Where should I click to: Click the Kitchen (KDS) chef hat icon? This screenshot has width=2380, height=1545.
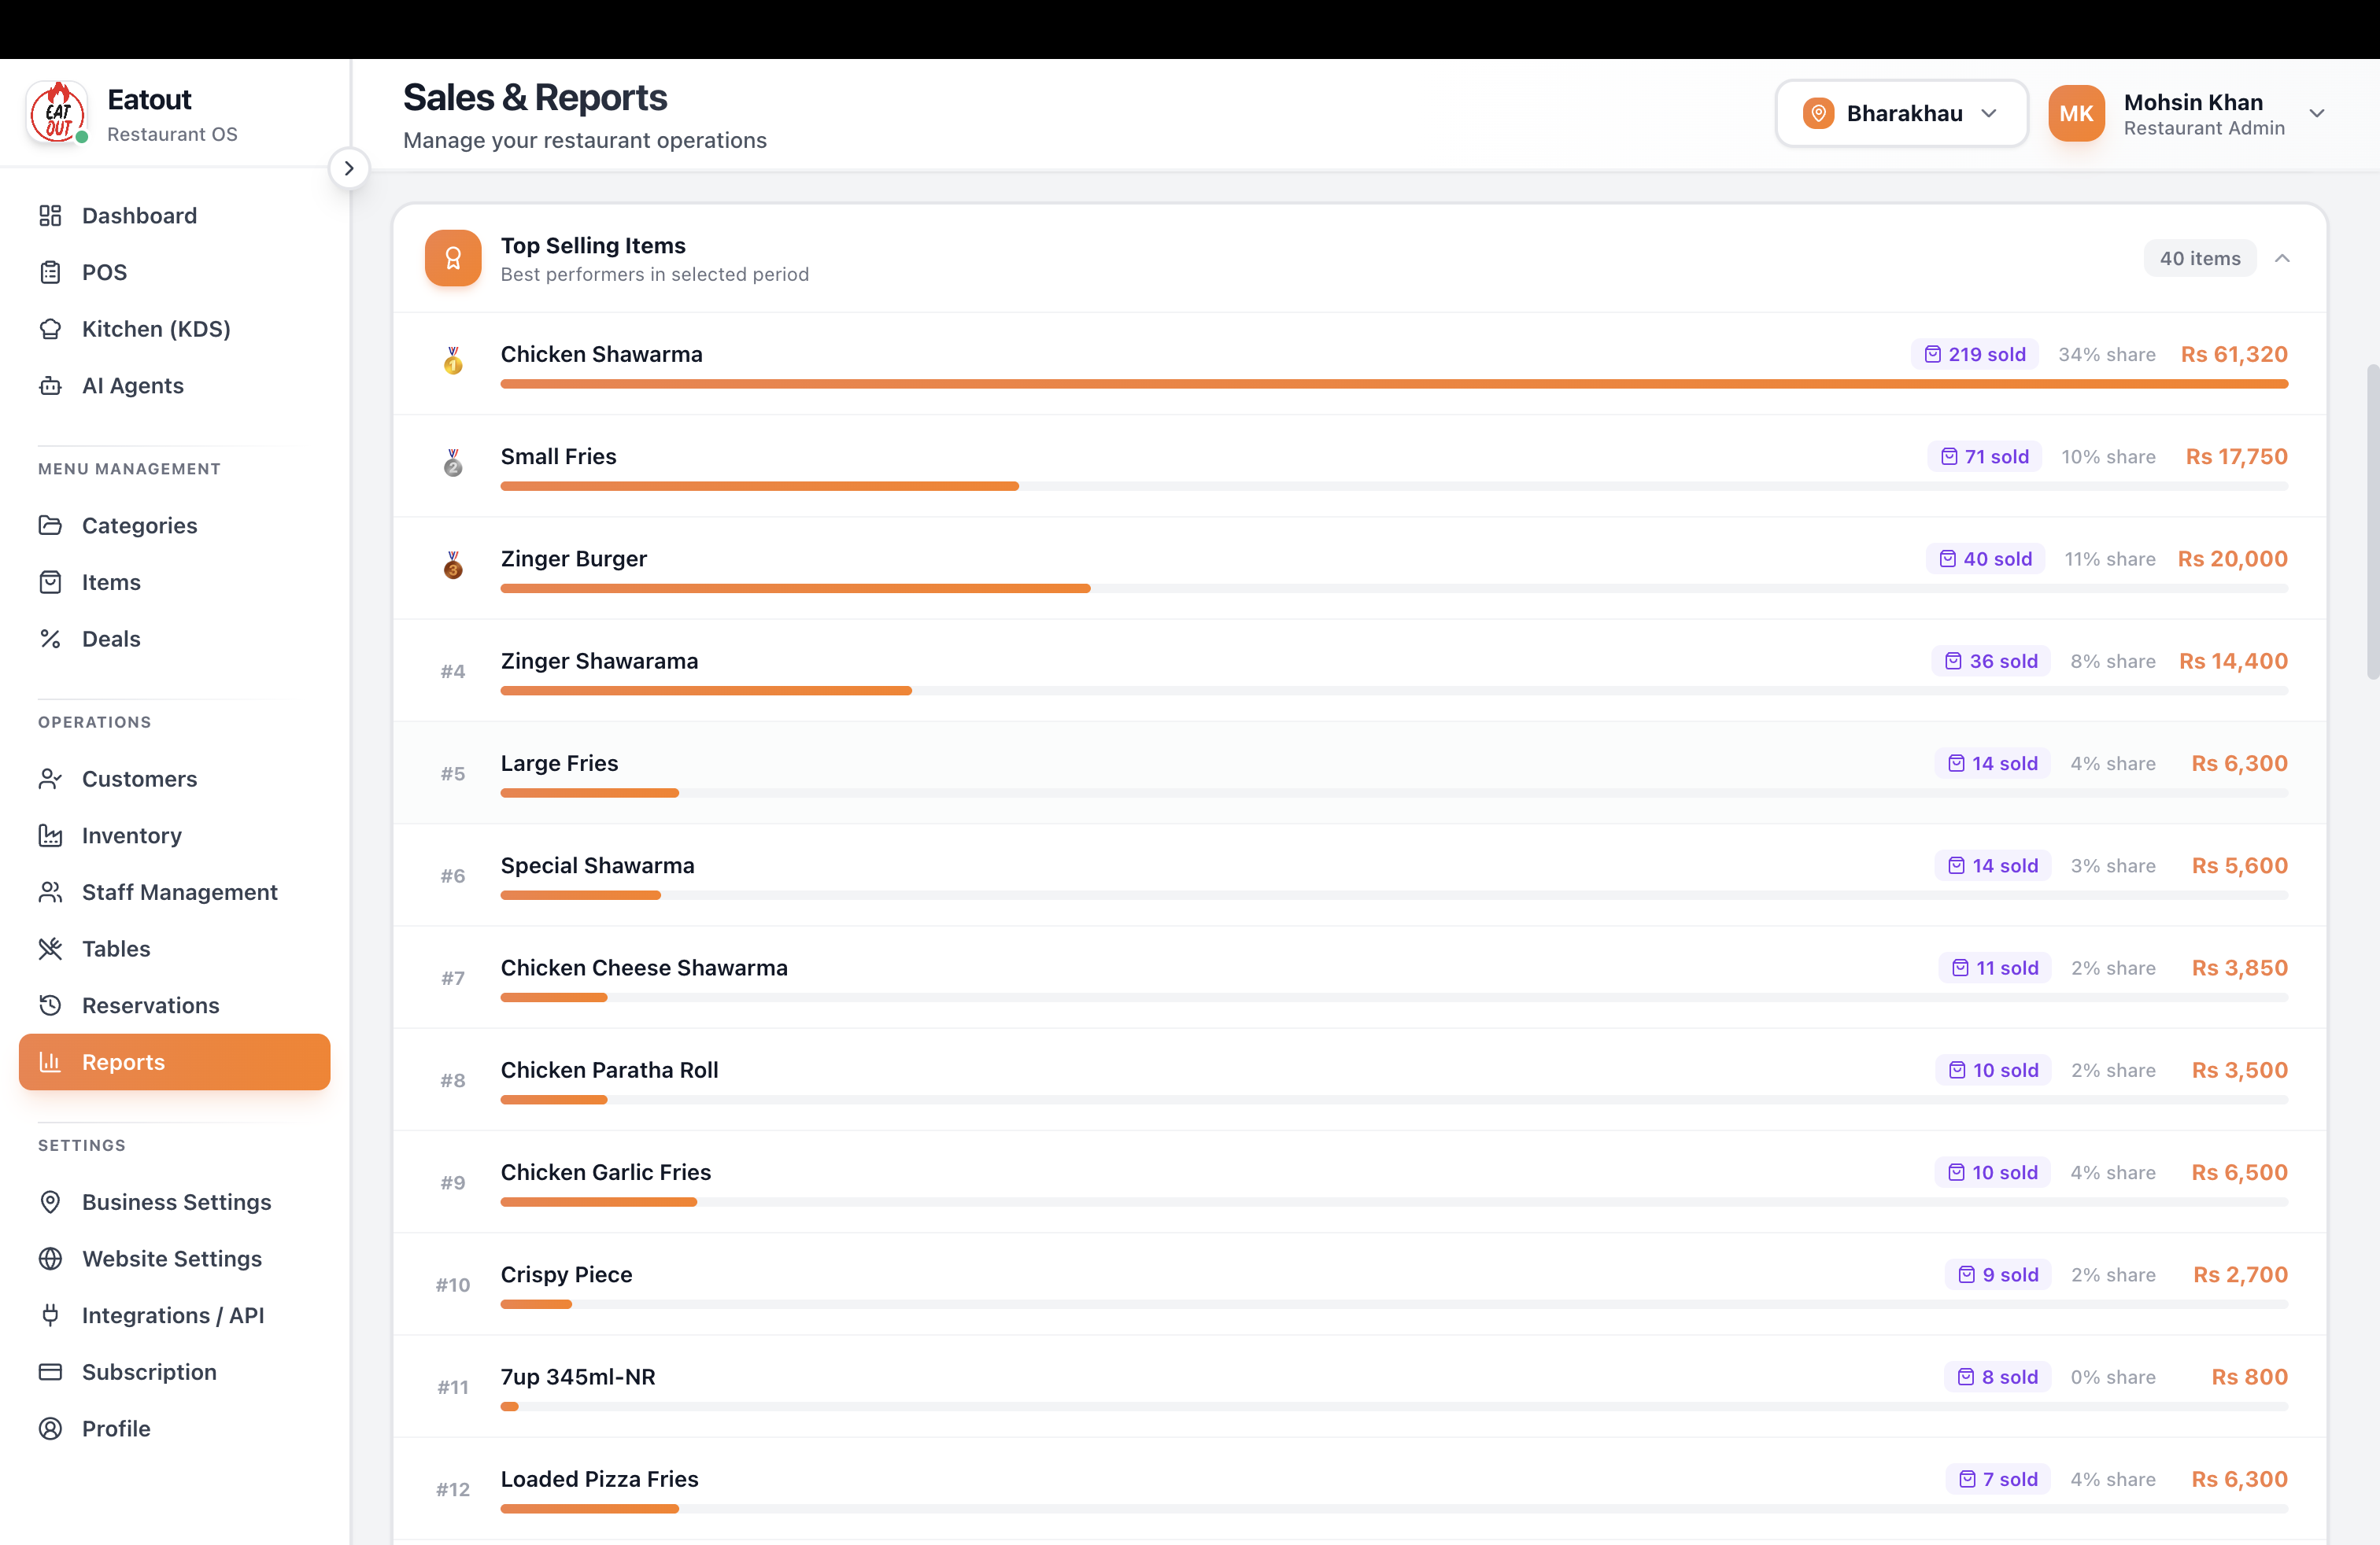tap(50, 329)
